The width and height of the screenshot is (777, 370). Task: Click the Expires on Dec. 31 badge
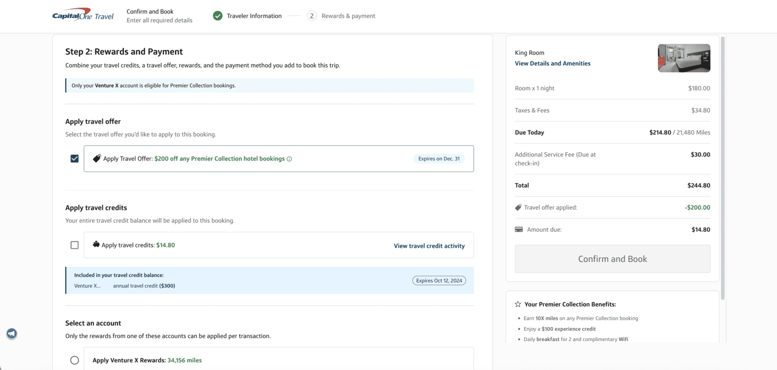point(439,159)
